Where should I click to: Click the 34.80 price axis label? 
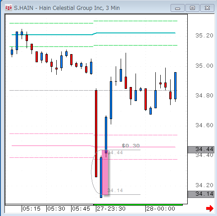pyautogui.click(x=204, y=96)
